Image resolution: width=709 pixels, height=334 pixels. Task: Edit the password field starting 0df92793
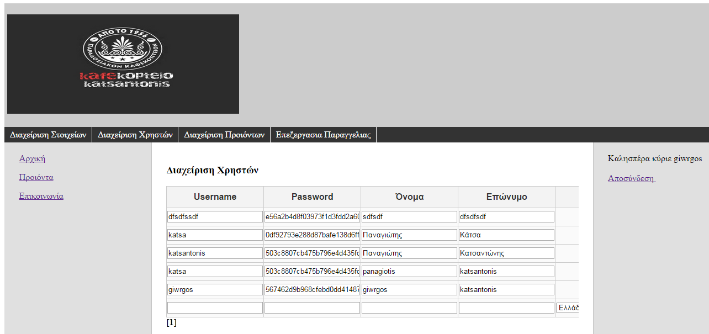(312, 235)
